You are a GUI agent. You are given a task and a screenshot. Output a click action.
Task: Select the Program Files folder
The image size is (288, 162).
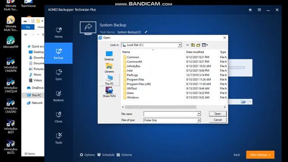135,80
